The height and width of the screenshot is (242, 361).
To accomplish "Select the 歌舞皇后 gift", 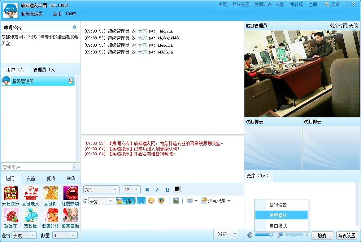I will click(70, 218).
